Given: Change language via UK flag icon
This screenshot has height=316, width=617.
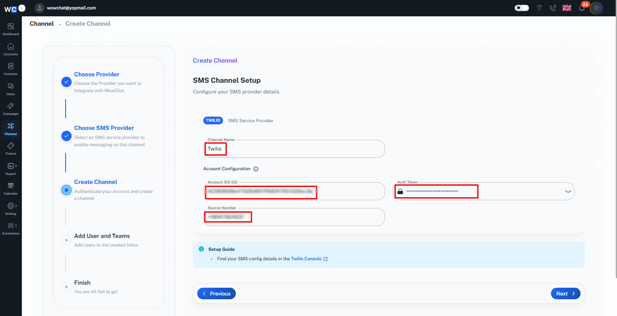Looking at the screenshot, I should (x=567, y=8).
